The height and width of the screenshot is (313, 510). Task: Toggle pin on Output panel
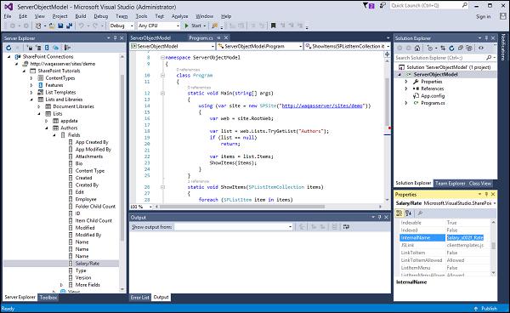pyautogui.click(x=379, y=217)
